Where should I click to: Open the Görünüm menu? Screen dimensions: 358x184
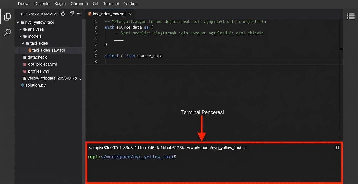click(79, 4)
